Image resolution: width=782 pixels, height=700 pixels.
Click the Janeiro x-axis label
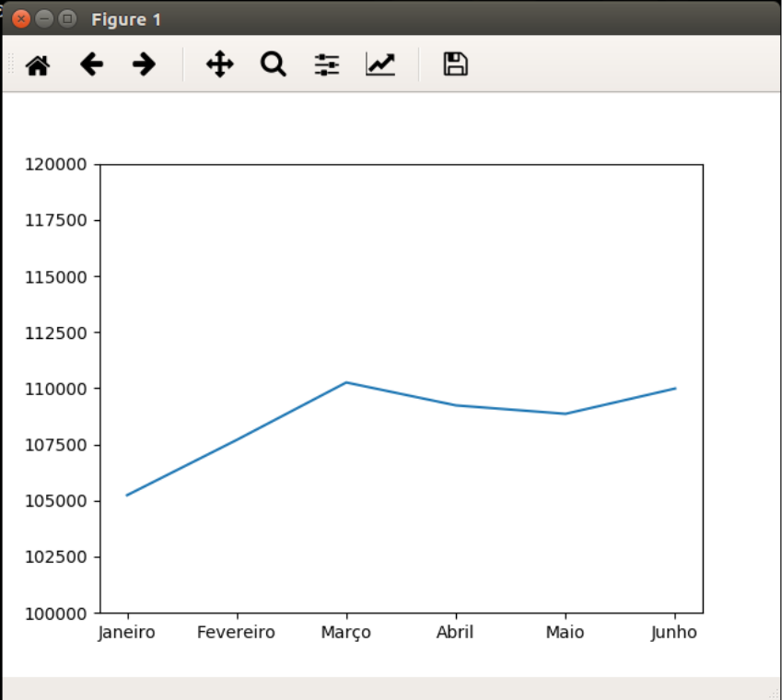[x=127, y=633]
